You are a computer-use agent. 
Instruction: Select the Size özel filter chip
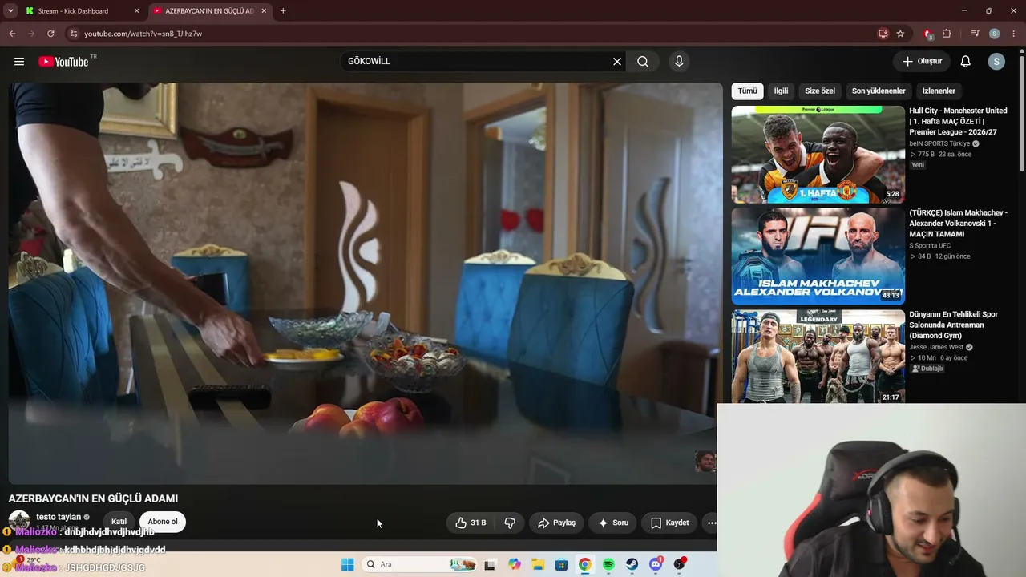pyautogui.click(x=820, y=91)
